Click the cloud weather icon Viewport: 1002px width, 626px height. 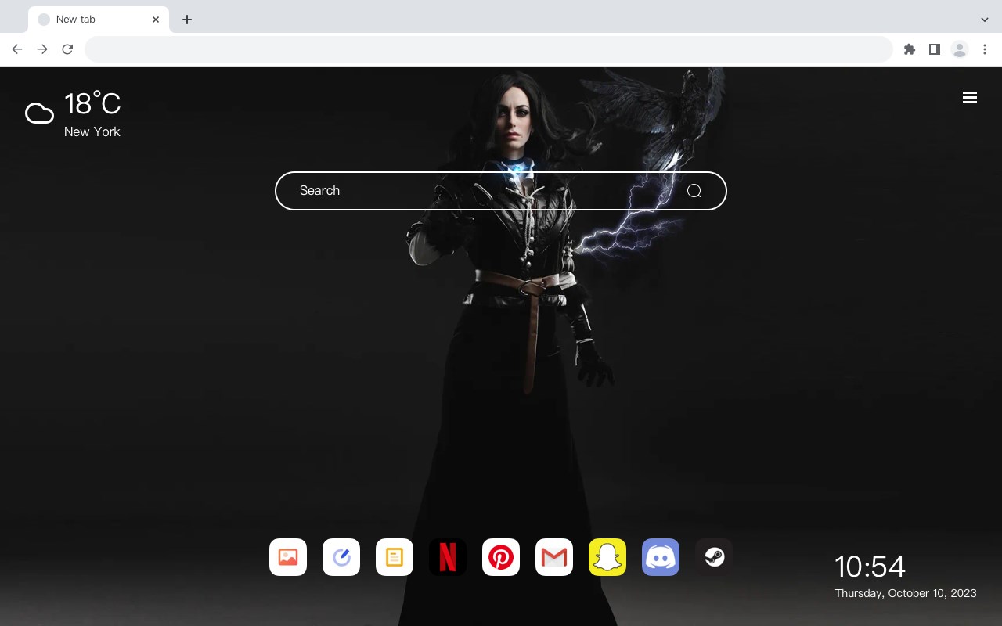(39, 113)
